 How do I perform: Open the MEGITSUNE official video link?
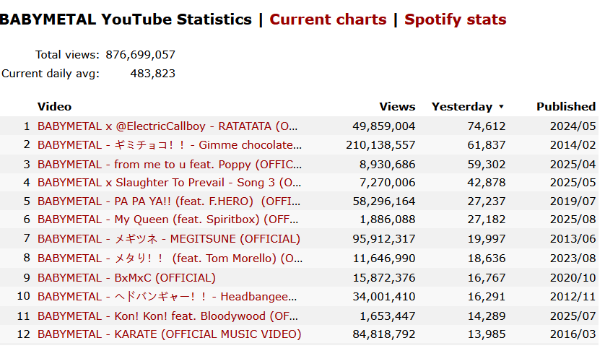coord(169,239)
